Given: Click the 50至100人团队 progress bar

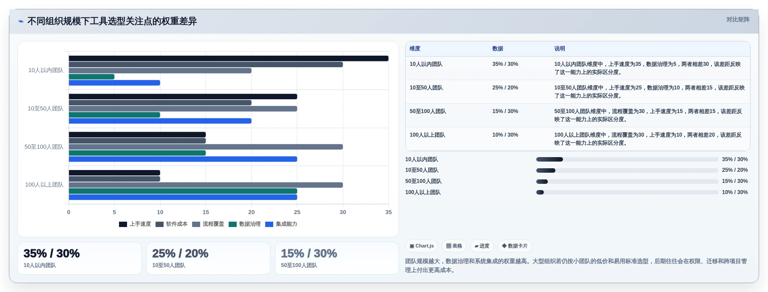Looking at the screenshot, I should click(627, 182).
